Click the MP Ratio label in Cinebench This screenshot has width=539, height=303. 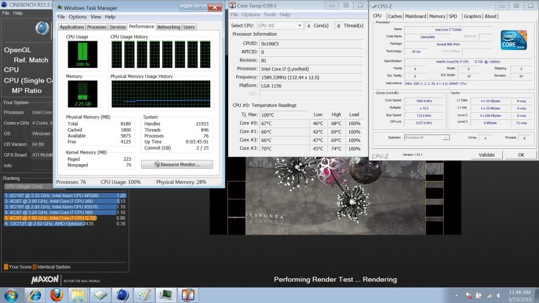pyautogui.click(x=27, y=90)
